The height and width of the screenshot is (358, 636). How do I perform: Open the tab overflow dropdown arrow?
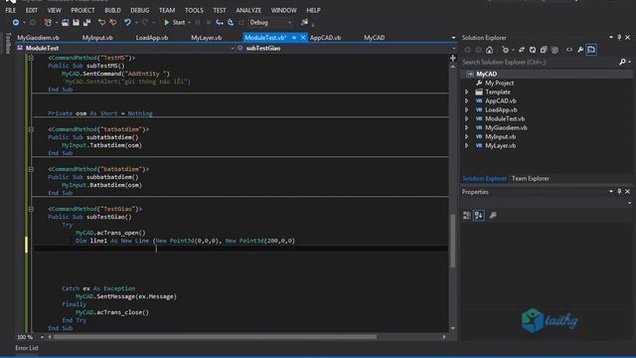(453, 38)
